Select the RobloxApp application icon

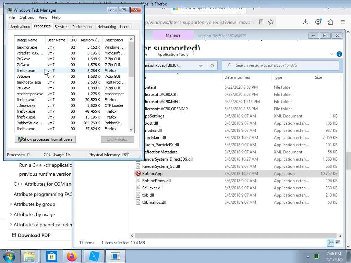point(138,174)
